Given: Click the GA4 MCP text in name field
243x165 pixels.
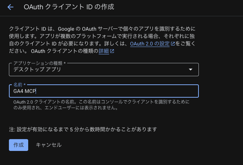Looking at the screenshot, I should [x=24, y=91].
